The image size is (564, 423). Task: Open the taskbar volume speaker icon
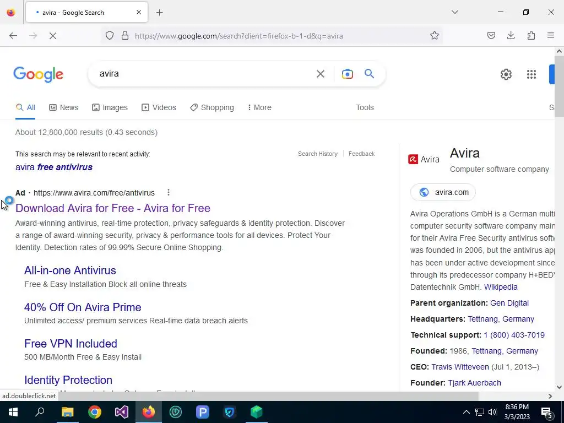click(x=492, y=412)
